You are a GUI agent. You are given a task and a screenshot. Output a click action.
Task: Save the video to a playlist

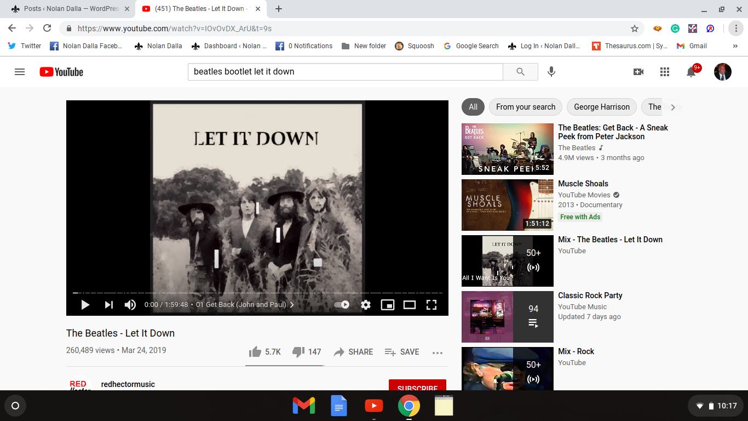(x=402, y=352)
